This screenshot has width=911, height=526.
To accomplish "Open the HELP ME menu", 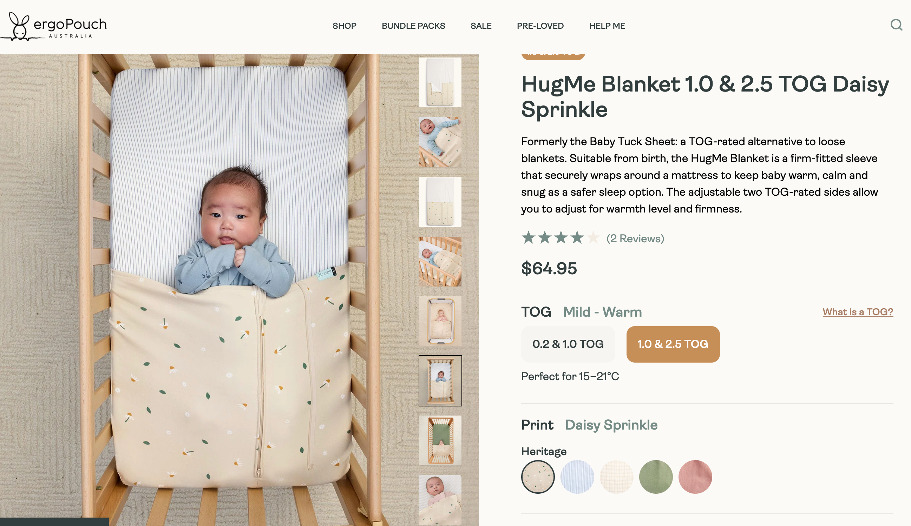I will 607,26.
